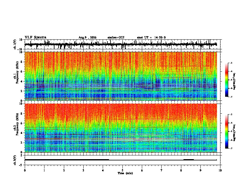Click the Time axis tick label "1"
This screenshot has height=191, width=248.
pyautogui.click(x=44, y=170)
